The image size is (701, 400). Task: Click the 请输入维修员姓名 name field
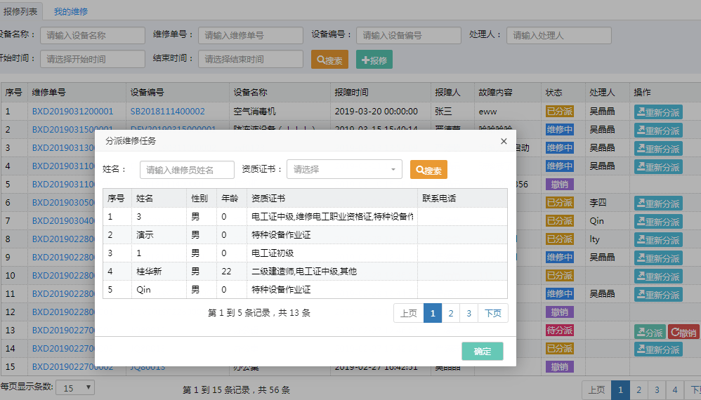coord(187,170)
